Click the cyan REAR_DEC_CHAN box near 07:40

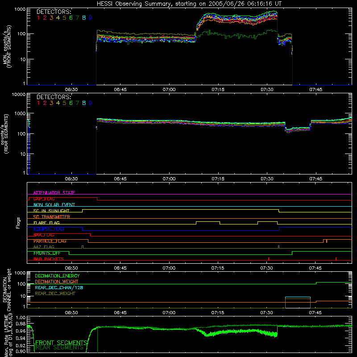pos(298,303)
